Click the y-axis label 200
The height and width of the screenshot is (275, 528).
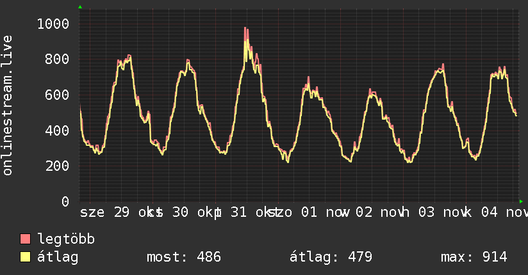pos(57,166)
